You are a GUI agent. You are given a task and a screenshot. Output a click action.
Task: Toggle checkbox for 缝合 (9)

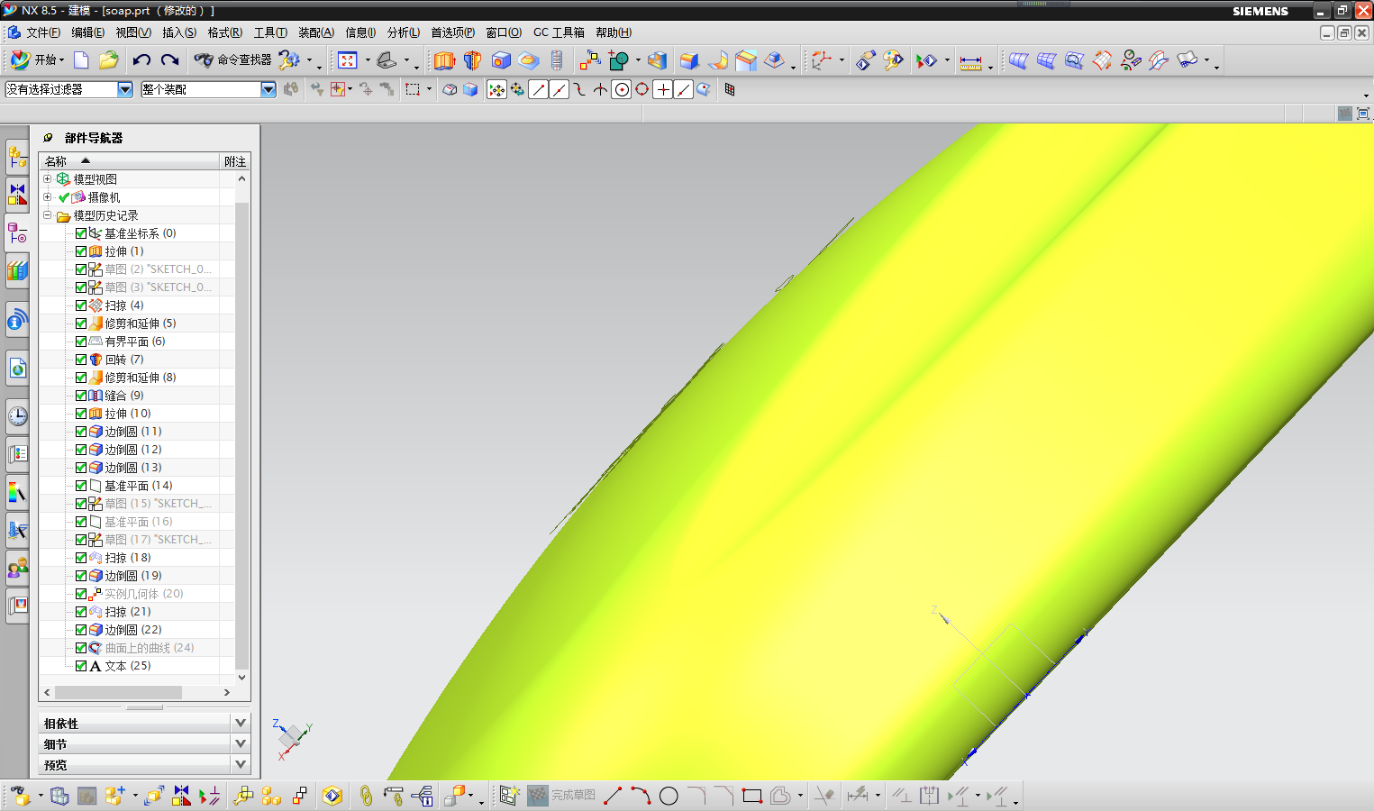81,396
